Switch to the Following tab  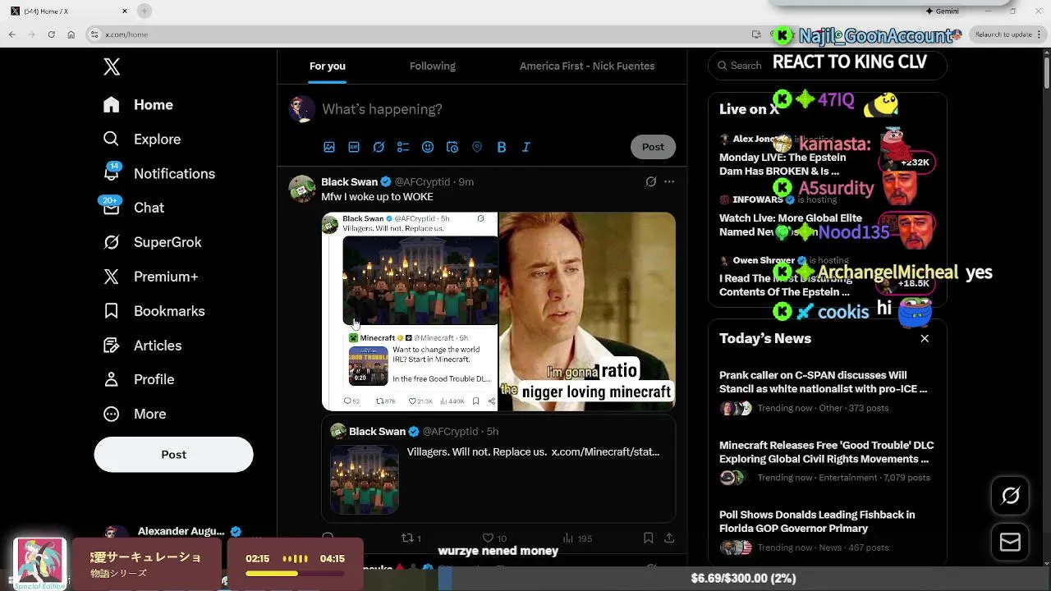(x=433, y=66)
